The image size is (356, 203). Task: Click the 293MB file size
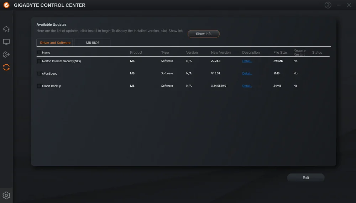(x=278, y=61)
